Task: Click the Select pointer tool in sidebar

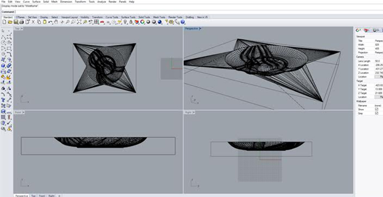Action: tap(3, 31)
